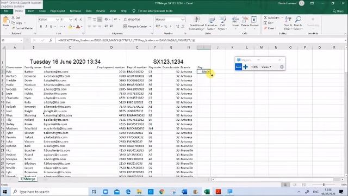Open Conditional Formatting menu
The image size is (348, 196).
click(x=196, y=23)
